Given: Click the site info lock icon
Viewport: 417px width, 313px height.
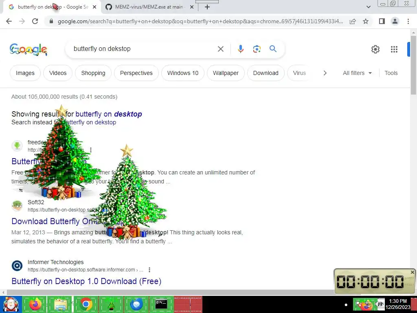Looking at the screenshot, I should [x=51, y=21].
